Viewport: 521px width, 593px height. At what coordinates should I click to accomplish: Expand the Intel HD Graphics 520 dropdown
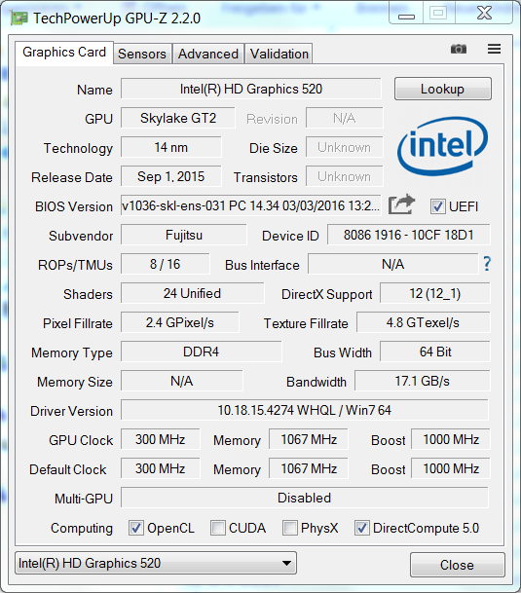click(x=156, y=563)
